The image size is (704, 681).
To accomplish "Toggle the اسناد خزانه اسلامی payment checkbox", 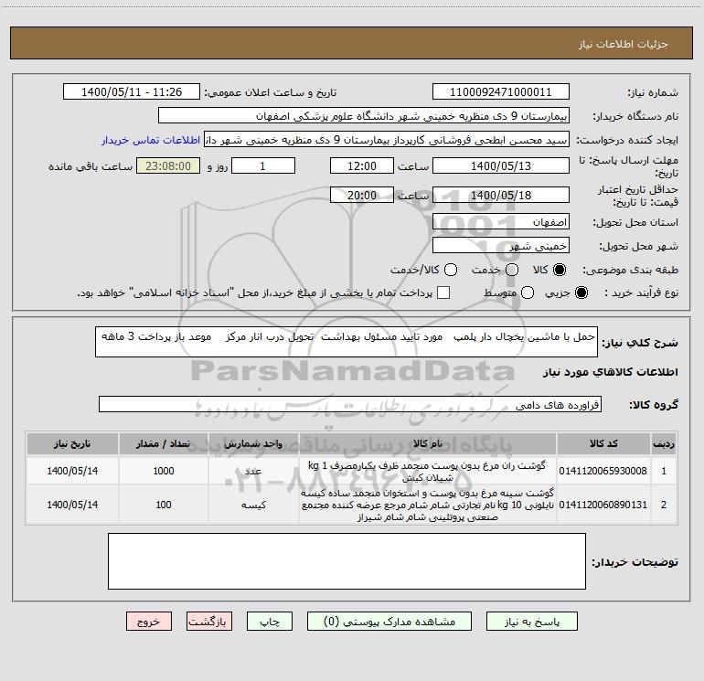I will (443, 293).
